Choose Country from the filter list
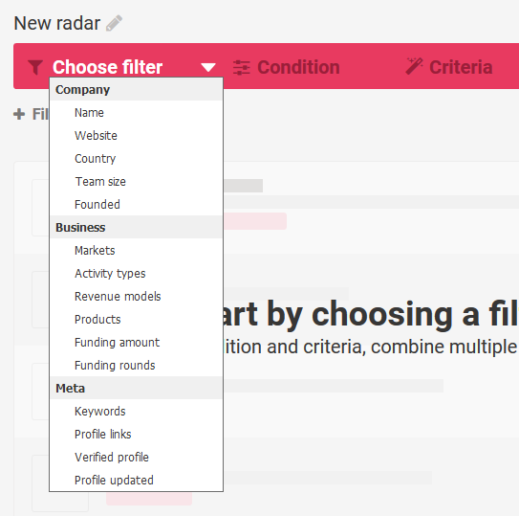The image size is (519, 516). click(136, 159)
